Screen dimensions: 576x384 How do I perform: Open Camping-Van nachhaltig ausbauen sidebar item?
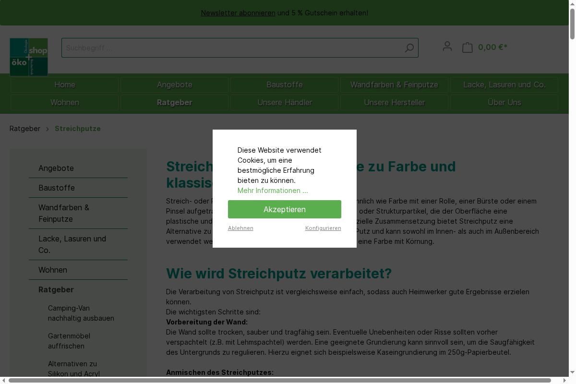[81, 313]
